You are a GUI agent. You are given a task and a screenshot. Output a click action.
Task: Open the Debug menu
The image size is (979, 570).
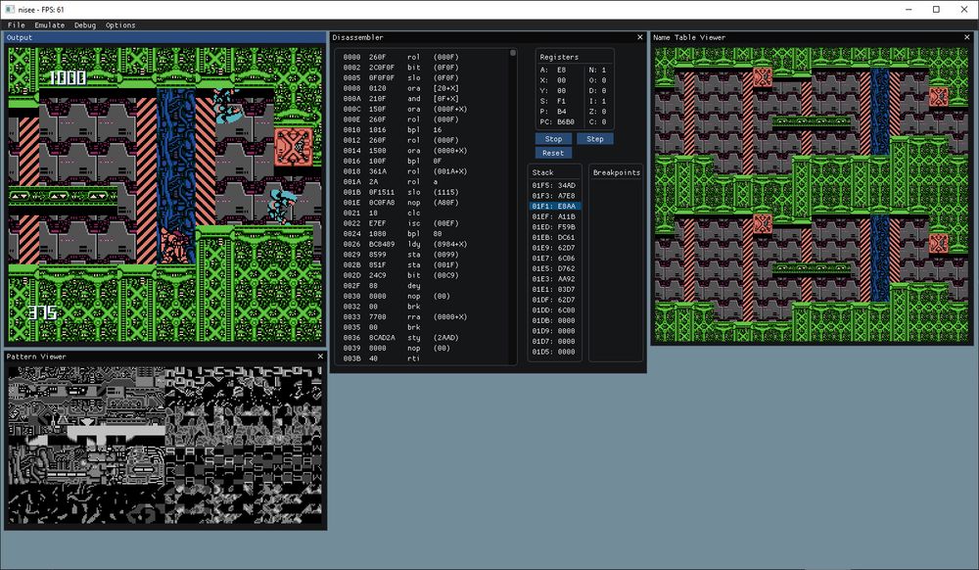(x=85, y=24)
